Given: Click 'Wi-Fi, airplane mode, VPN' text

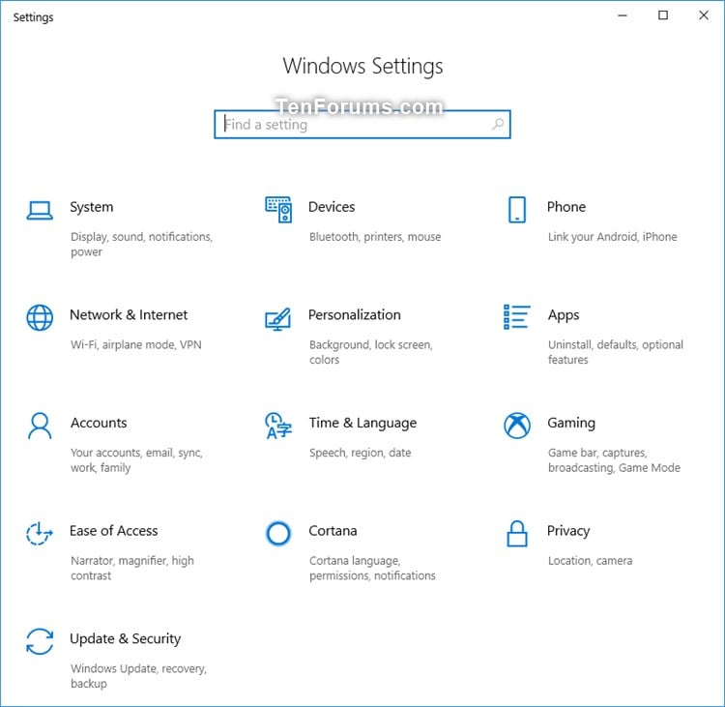Looking at the screenshot, I should pos(136,344).
